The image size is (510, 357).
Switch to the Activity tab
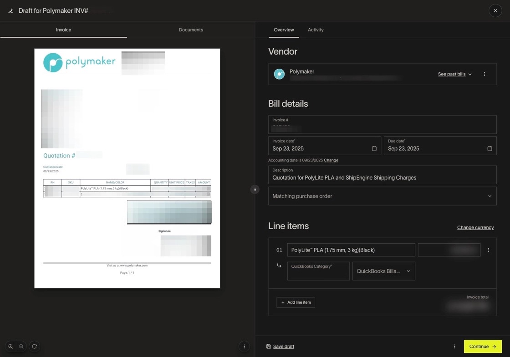316,30
